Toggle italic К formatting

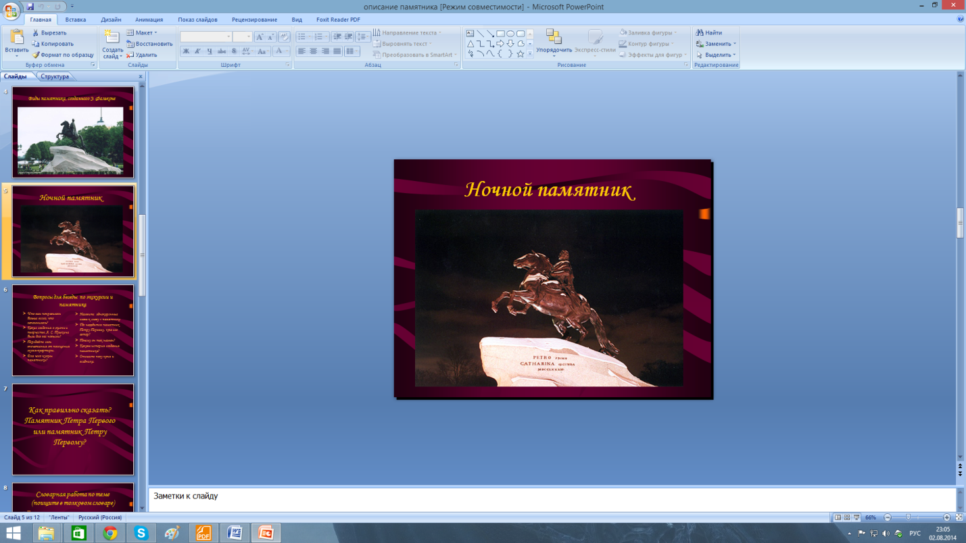coord(197,51)
